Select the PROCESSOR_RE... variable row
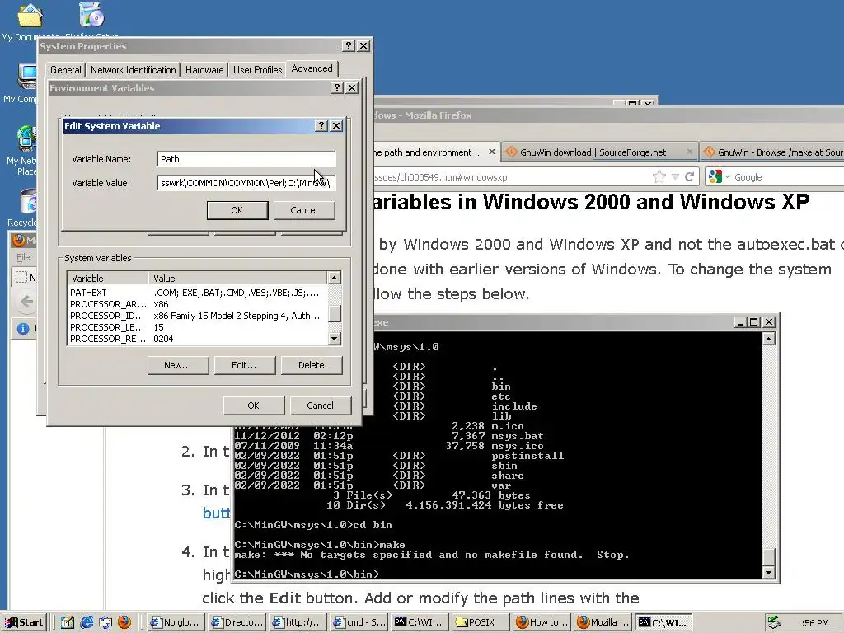 click(x=197, y=339)
